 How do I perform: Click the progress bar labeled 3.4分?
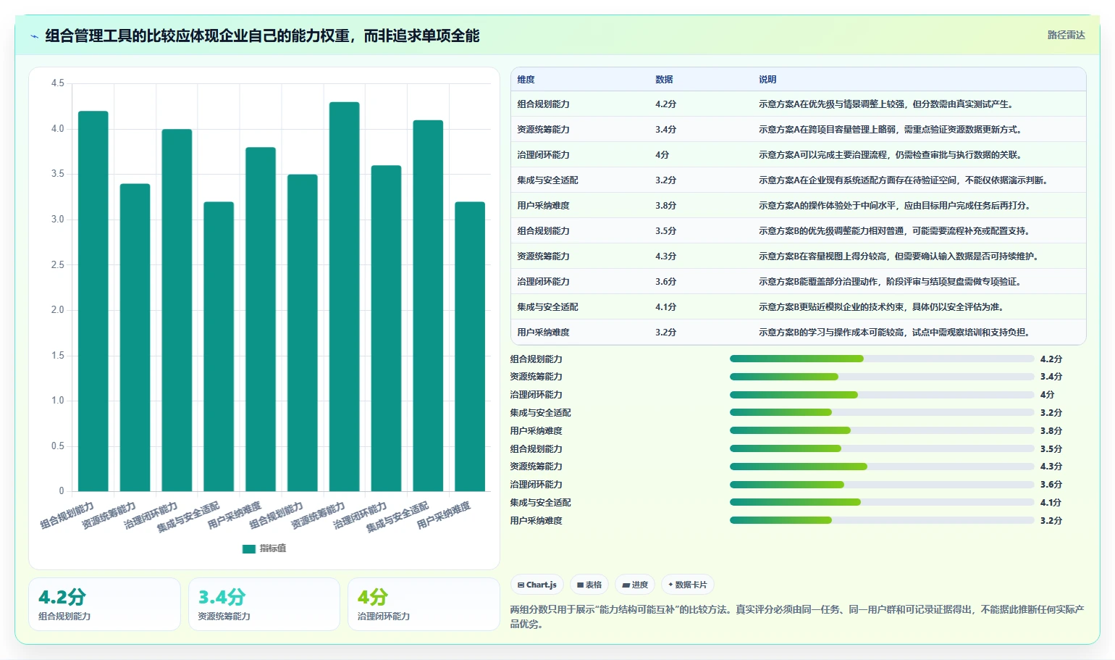coord(882,377)
